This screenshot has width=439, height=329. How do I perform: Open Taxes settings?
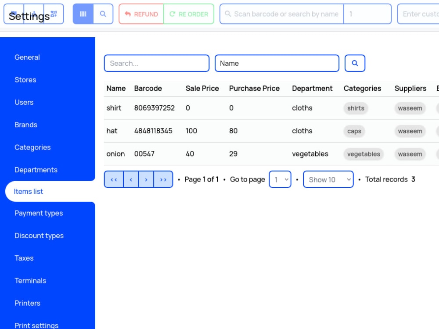pos(24,258)
